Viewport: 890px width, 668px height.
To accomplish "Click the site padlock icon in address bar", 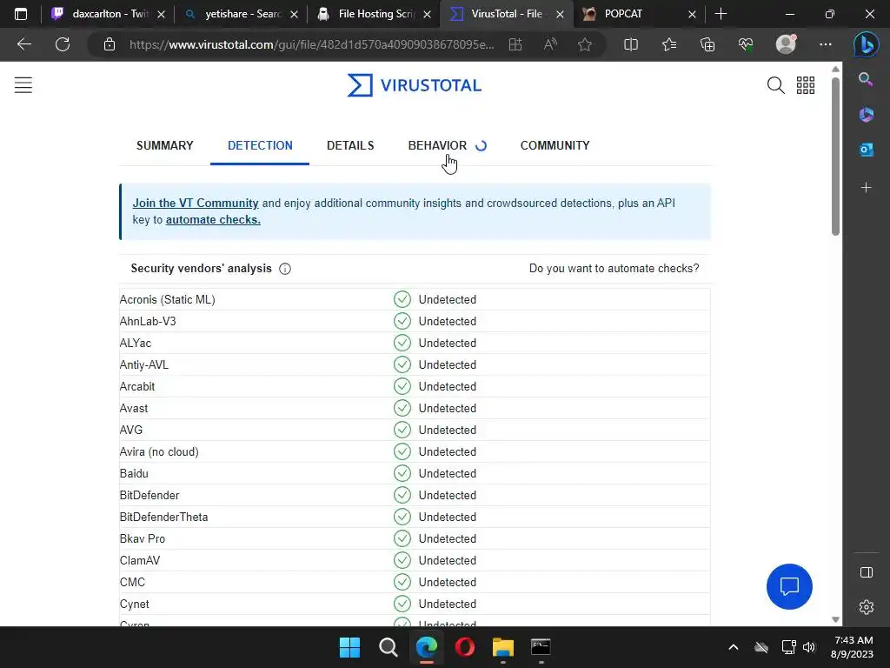I will 110,44.
